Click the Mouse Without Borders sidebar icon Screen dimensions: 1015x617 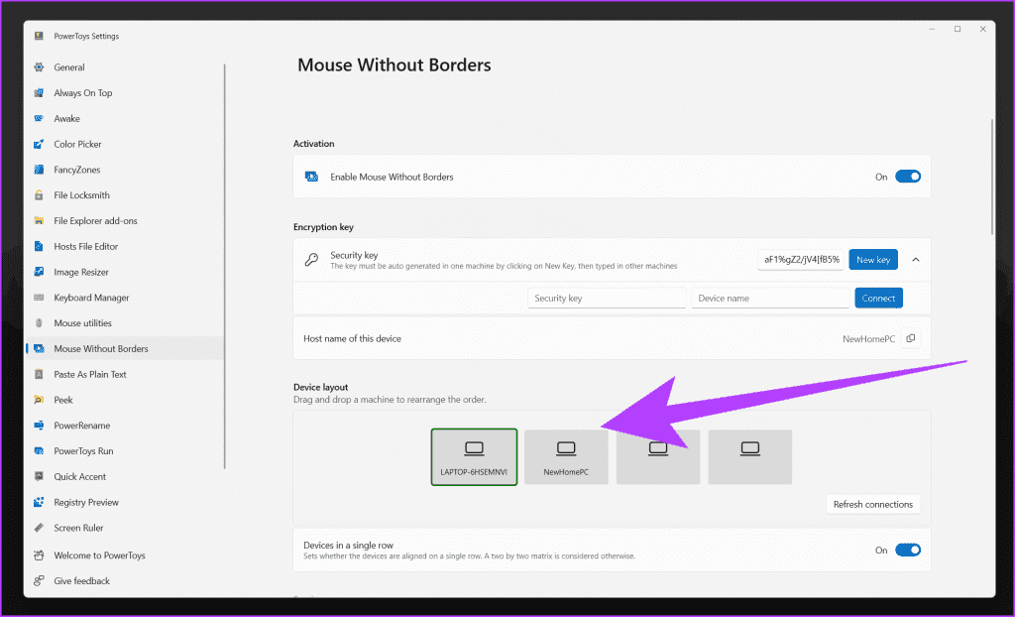click(39, 349)
